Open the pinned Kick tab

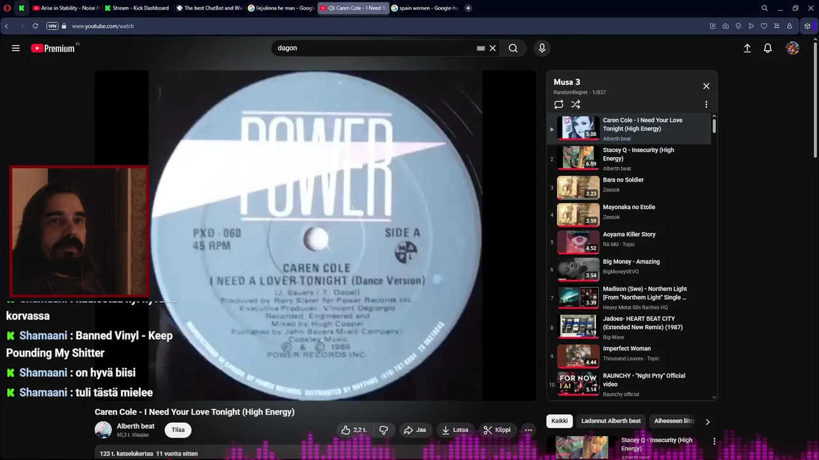click(x=22, y=8)
